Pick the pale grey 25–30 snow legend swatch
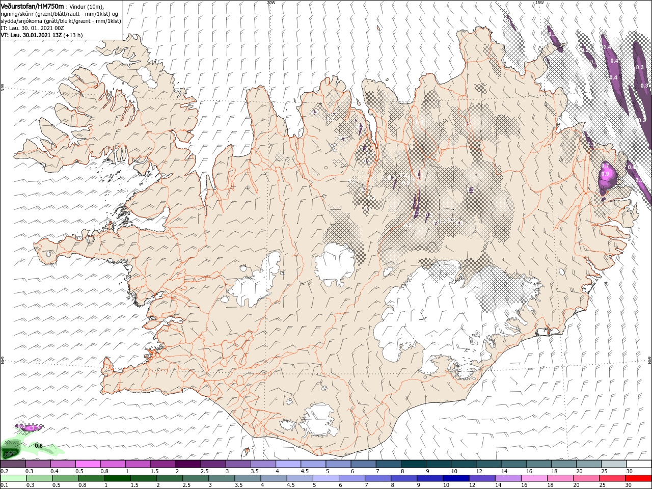The image size is (652, 489). (614, 464)
